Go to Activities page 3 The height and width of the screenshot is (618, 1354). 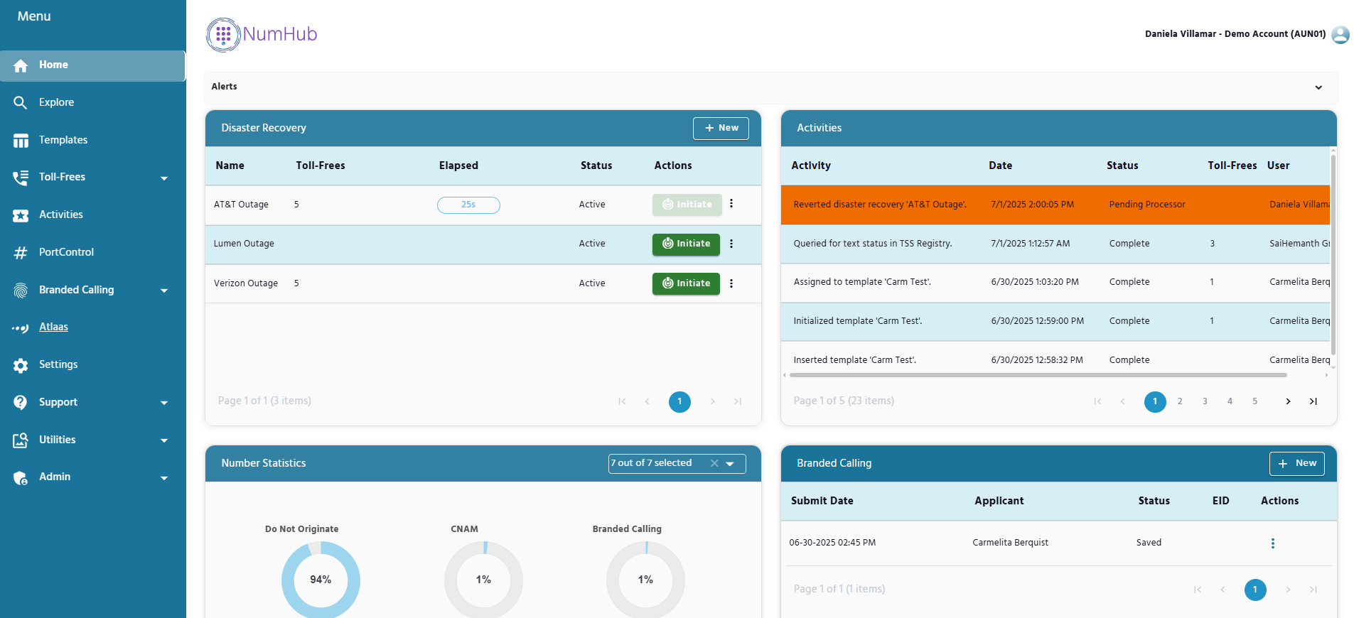tap(1205, 401)
